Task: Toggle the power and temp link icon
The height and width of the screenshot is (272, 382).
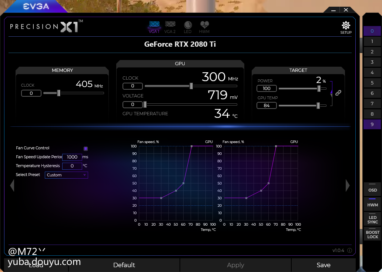Action: 338,93
